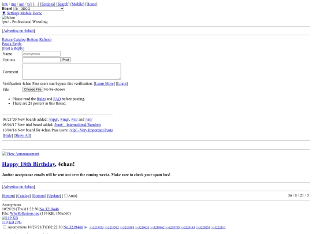Click the View Announcement image icon
This screenshot has width=312, height=234.
[x=4, y=154]
